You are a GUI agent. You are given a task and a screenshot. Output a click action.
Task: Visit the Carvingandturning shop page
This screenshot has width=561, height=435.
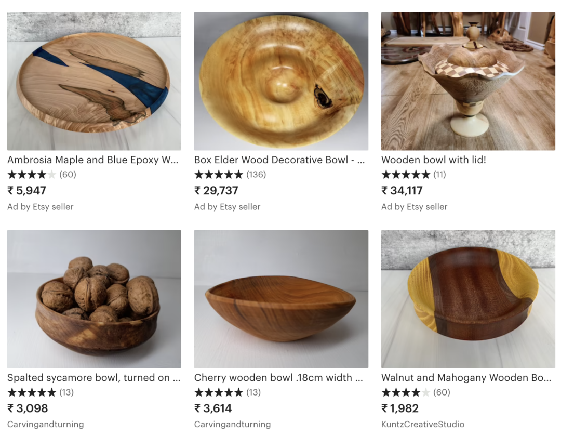(x=45, y=424)
